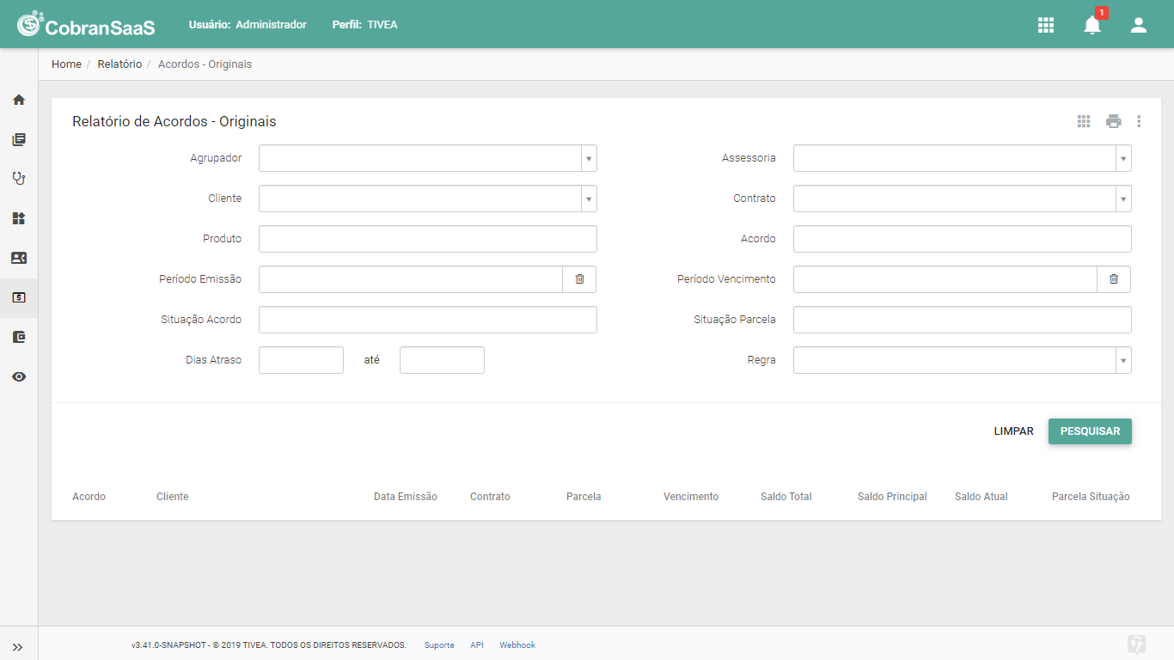Sort by Data Emissão column header
Screen dimensions: 1174x660
click(406, 497)
